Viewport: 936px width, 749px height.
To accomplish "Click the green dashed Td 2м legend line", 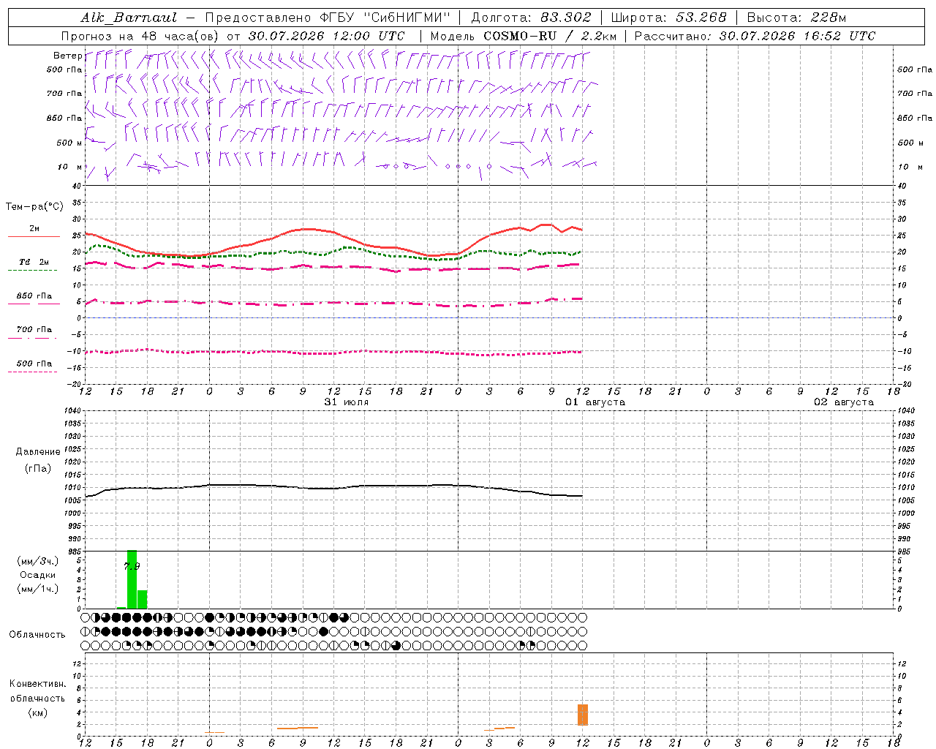I will point(32,270).
